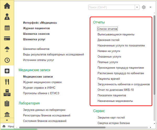Open Протоколы обмена с ЕГИСЗ
This screenshot has width=157, height=130.
pos(41,93)
